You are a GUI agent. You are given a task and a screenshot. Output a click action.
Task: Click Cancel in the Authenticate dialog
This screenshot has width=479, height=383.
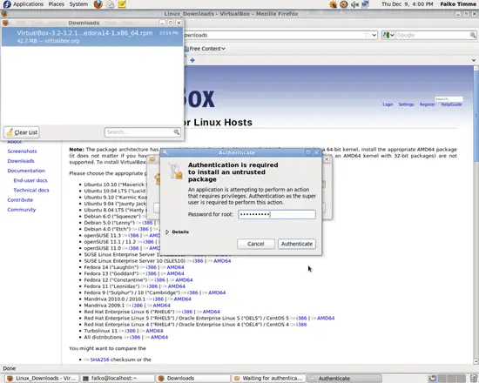tap(256, 244)
